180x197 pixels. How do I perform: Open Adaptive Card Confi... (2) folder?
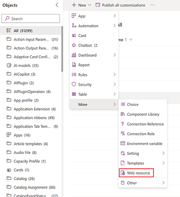coord(31,56)
